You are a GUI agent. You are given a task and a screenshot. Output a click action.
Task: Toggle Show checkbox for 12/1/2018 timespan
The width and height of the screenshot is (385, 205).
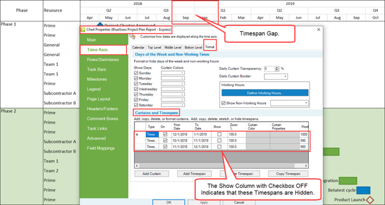pyautogui.click(x=219, y=135)
